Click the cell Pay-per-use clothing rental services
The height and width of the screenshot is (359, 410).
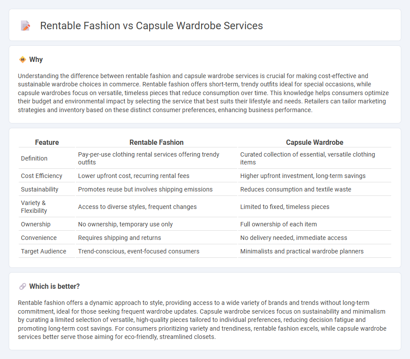tap(156, 158)
